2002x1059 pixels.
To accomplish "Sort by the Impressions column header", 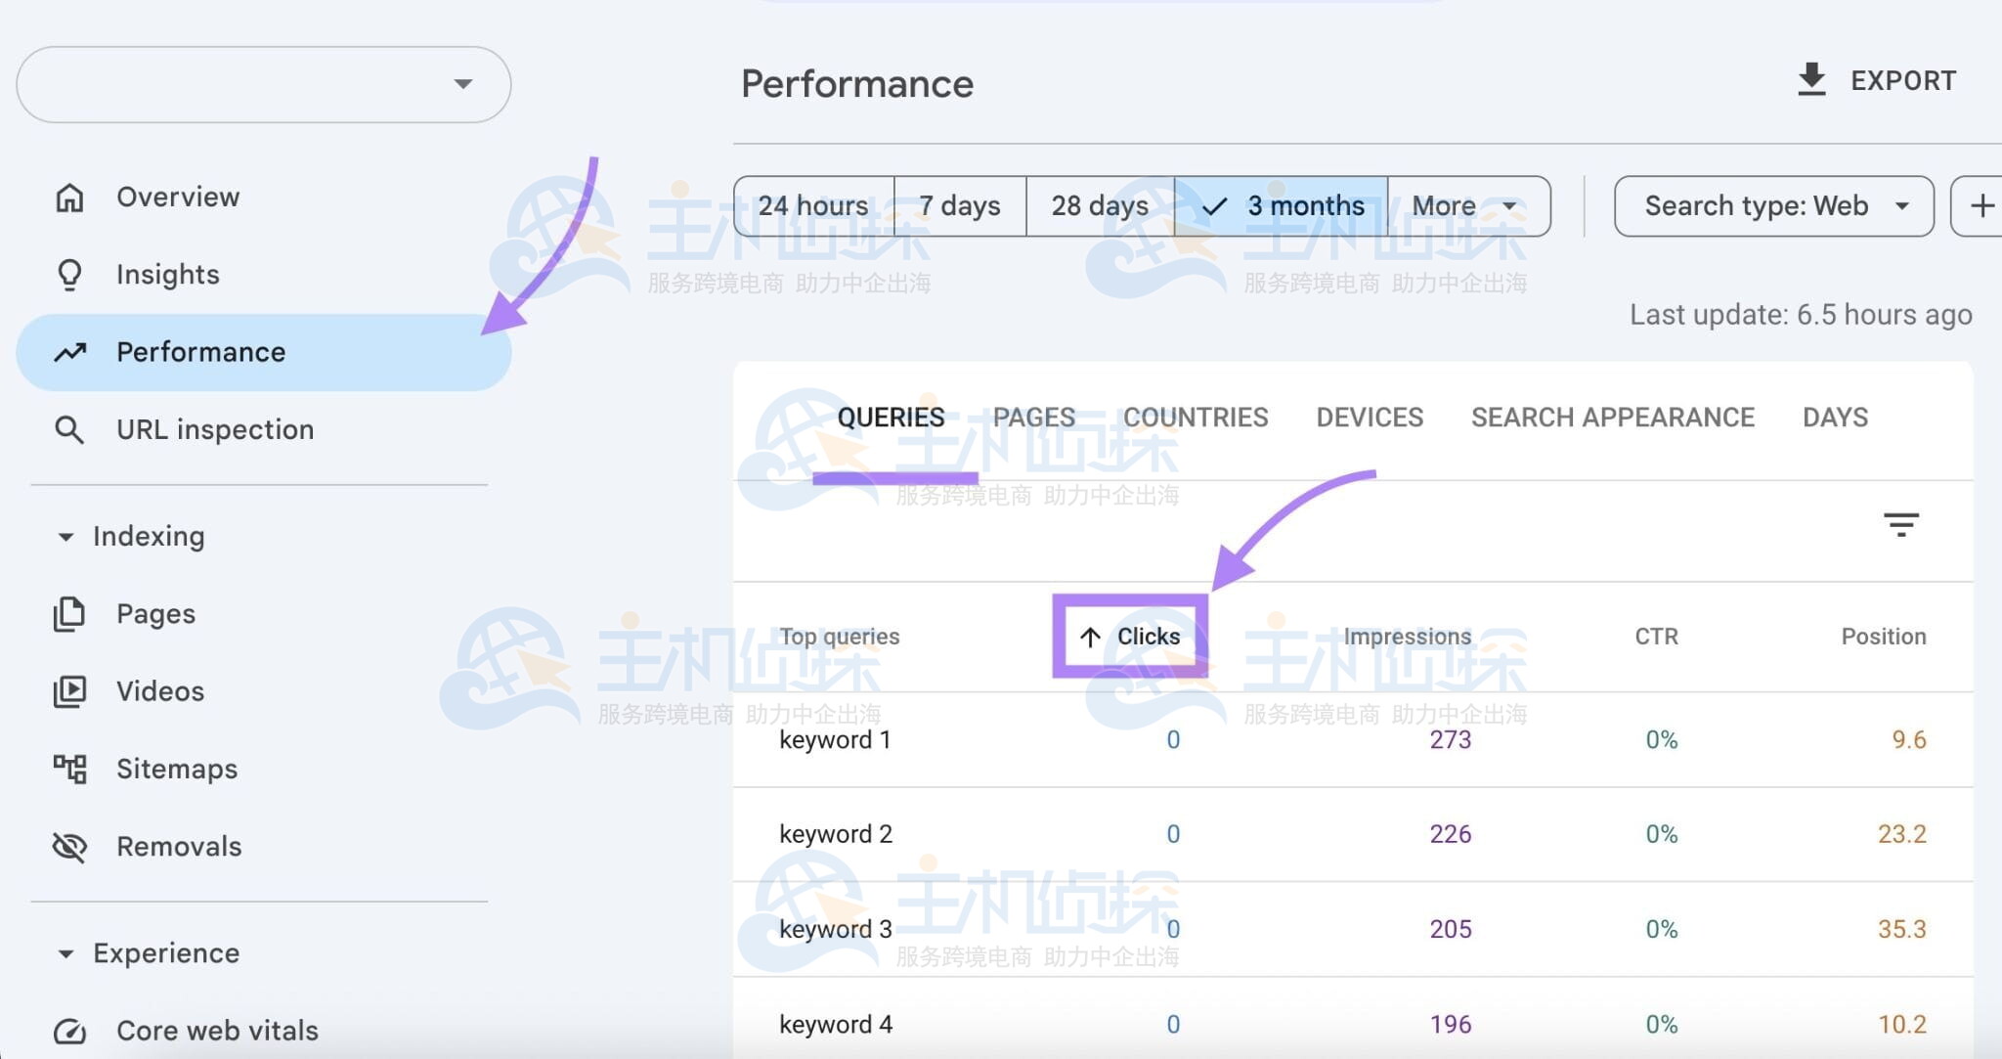I will [1407, 637].
